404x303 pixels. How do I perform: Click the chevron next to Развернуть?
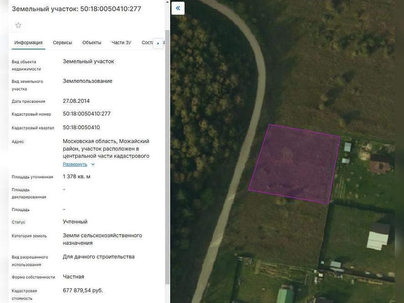pyautogui.click(x=93, y=164)
